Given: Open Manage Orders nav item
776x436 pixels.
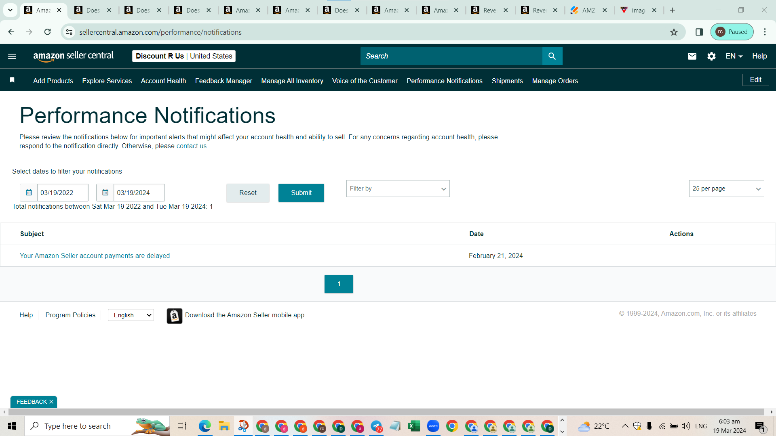Looking at the screenshot, I should (x=555, y=81).
